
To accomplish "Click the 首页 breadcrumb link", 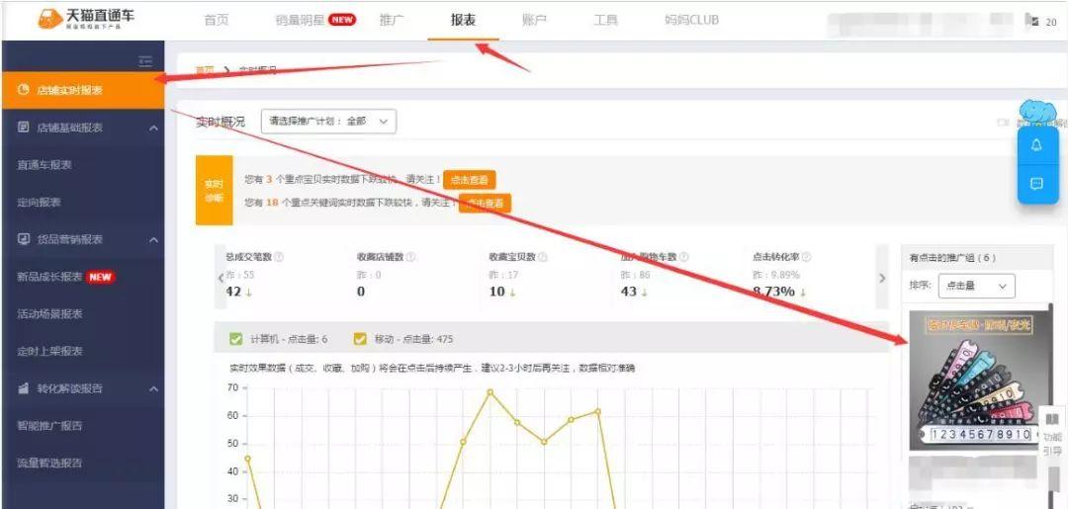I will click(x=205, y=70).
